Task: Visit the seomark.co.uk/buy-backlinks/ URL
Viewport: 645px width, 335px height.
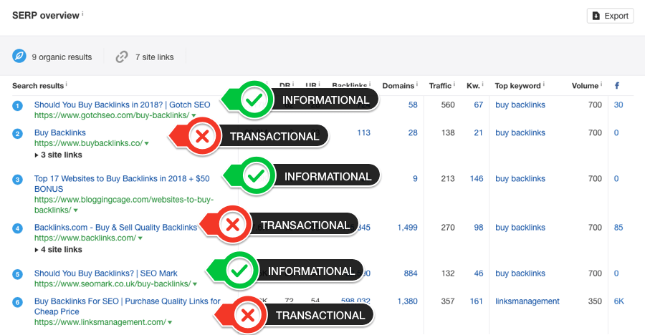Action: (x=113, y=284)
